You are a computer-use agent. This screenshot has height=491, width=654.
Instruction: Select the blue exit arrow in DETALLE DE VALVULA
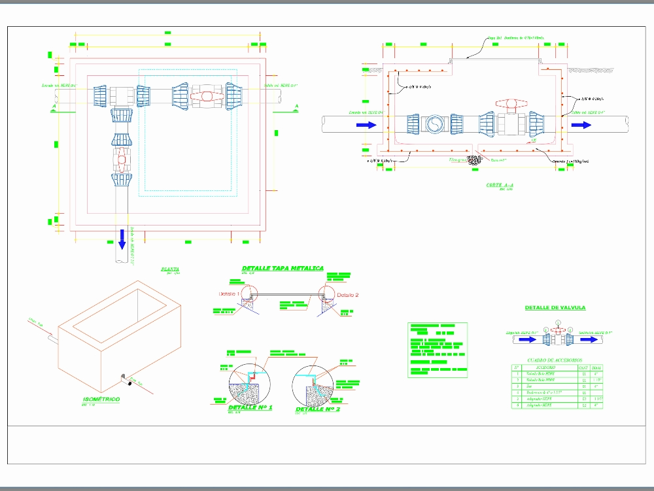click(590, 339)
